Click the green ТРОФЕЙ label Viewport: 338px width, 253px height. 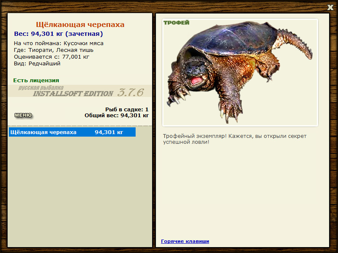tap(176, 23)
